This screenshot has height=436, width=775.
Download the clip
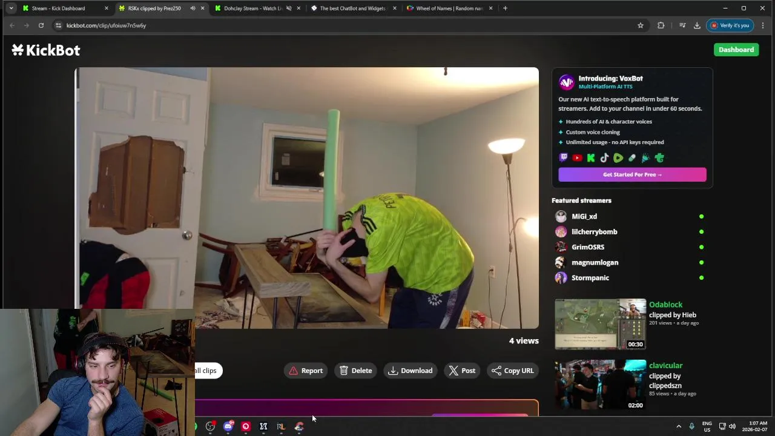click(x=411, y=371)
